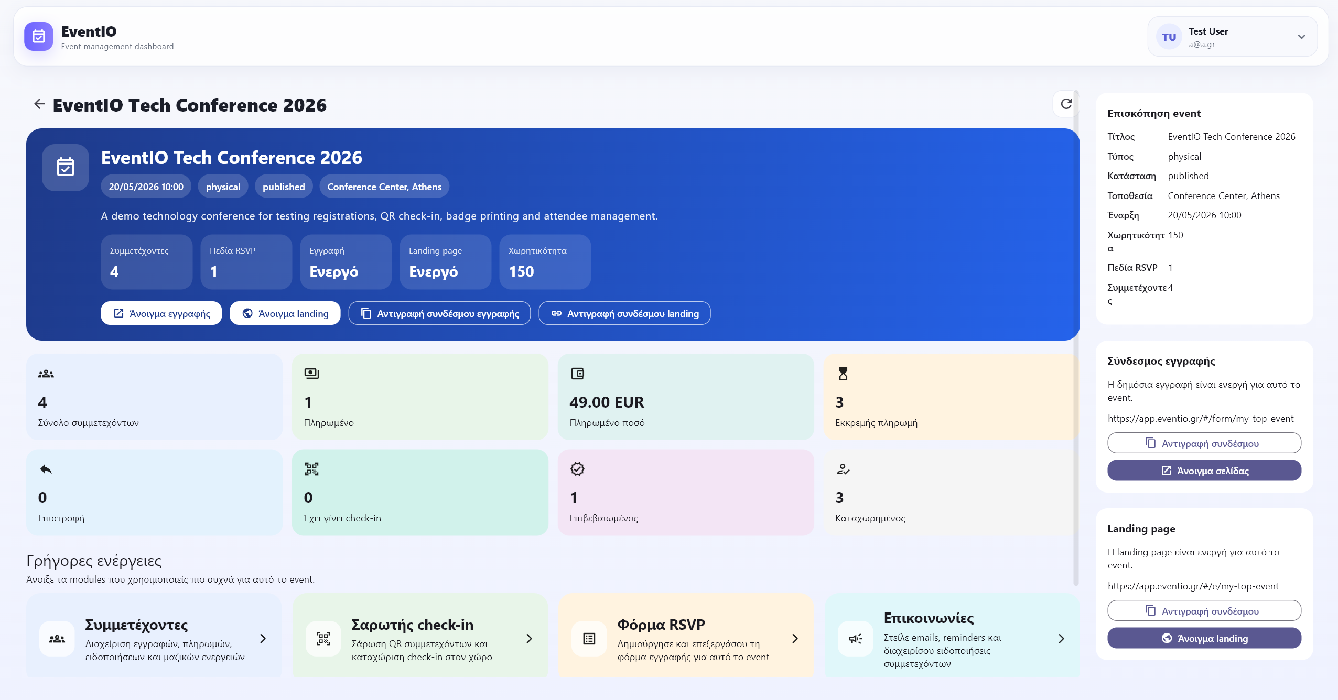
Task: Click the checked-in QR code icon
Action: pyautogui.click(x=311, y=469)
